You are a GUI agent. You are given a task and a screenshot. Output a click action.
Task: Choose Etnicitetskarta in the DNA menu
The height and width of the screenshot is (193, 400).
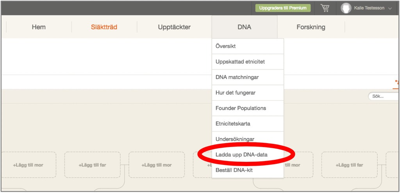[233, 124]
